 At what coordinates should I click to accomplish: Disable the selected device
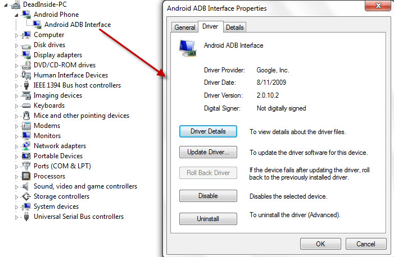(x=208, y=196)
